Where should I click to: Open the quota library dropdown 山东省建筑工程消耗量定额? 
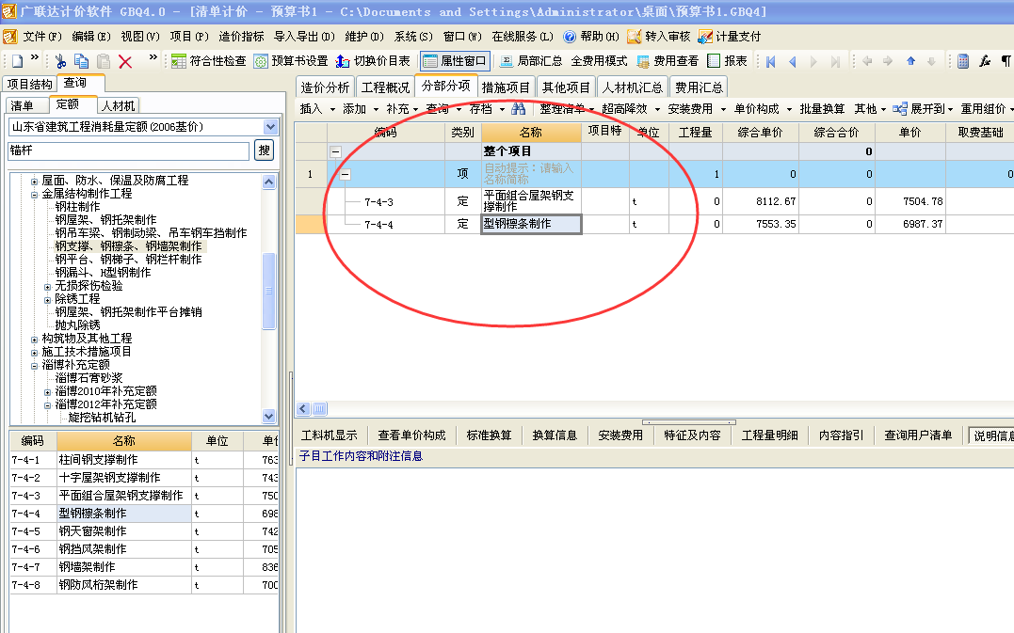[x=270, y=127]
